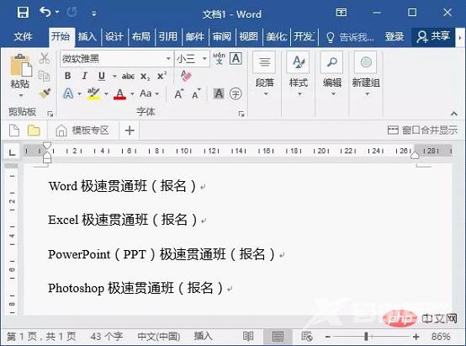Switch to the 设计 tab
Viewport: 466px width, 346px height.
114,36
